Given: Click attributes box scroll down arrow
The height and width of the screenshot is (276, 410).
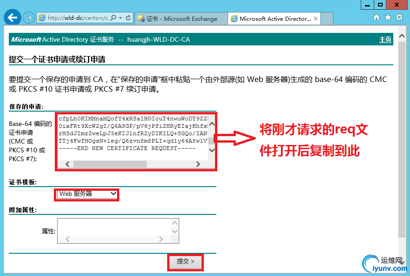Looking at the screenshot, I should (175, 231).
